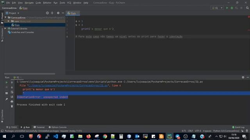This screenshot has height=140, width=250.
Task: Open the VCS menu
Action: (69, 3)
